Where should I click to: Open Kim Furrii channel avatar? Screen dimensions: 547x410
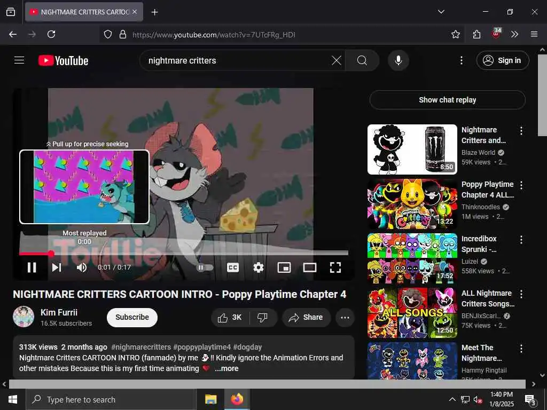click(x=24, y=317)
